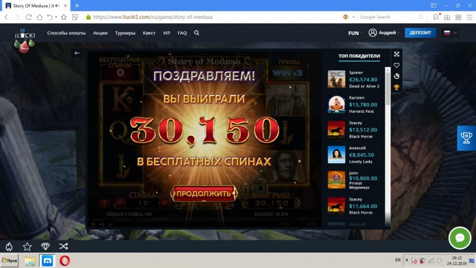476x268 pixels.
Task: Click Black Horse link for $13,512.00
Action: [x=361, y=137]
